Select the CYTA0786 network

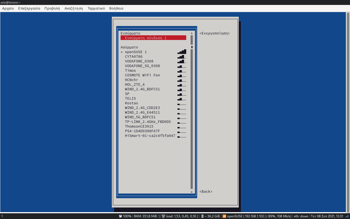(x=153, y=56)
